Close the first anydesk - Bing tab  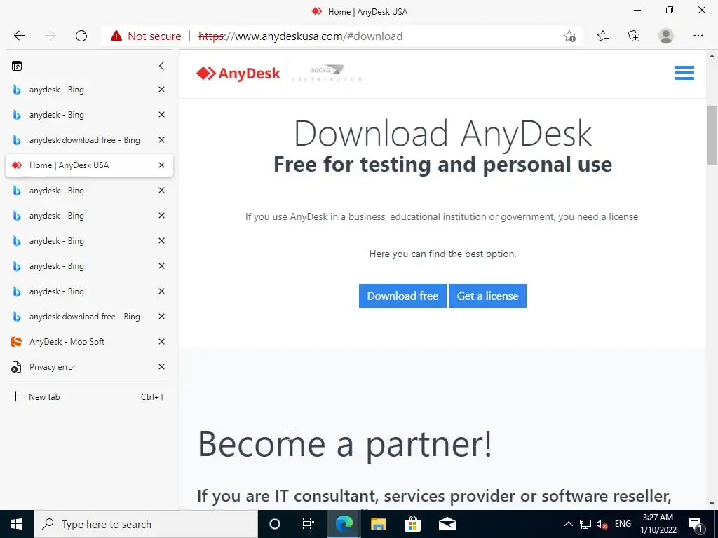(x=161, y=90)
